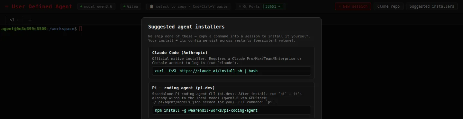Viewport: 463px width, 119px height.
Task: Click the Claude Code (Anthropic) heading
Action: pos(180,52)
